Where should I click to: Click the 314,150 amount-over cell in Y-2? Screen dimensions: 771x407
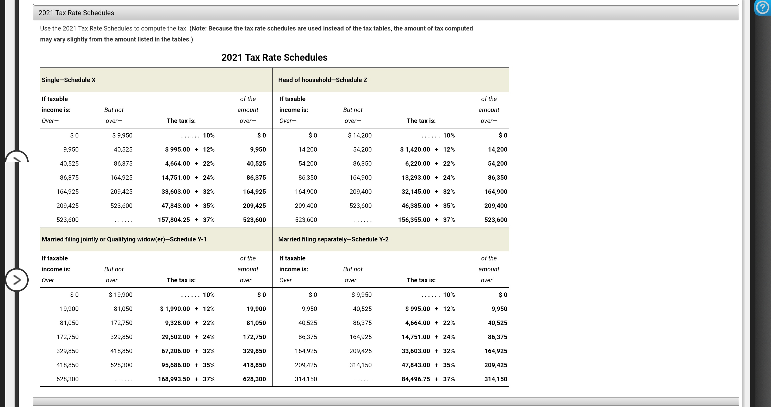(x=495, y=379)
